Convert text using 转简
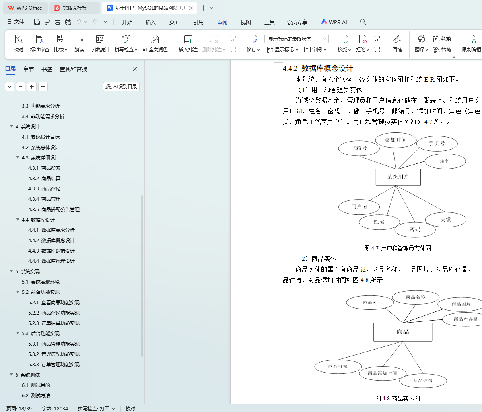 (x=442, y=50)
